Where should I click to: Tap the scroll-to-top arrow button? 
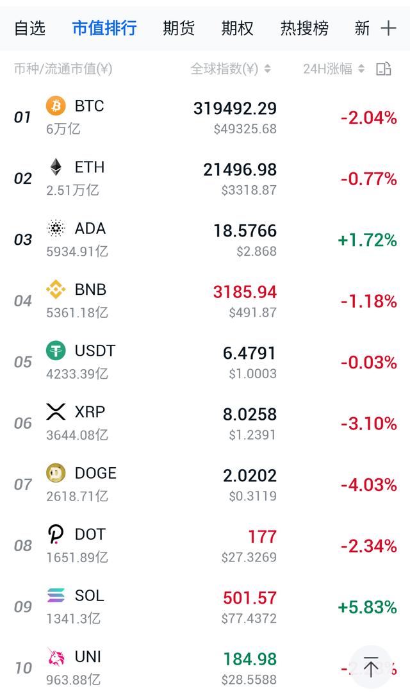(371, 667)
